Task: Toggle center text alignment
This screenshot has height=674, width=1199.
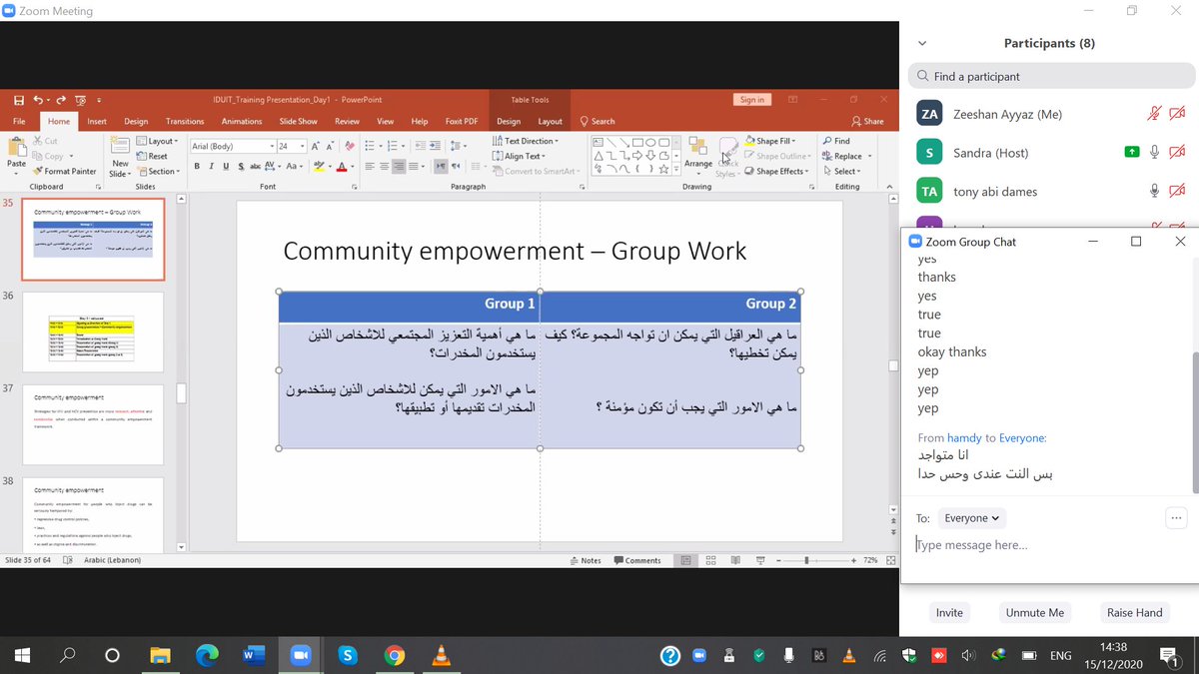Action: point(385,166)
